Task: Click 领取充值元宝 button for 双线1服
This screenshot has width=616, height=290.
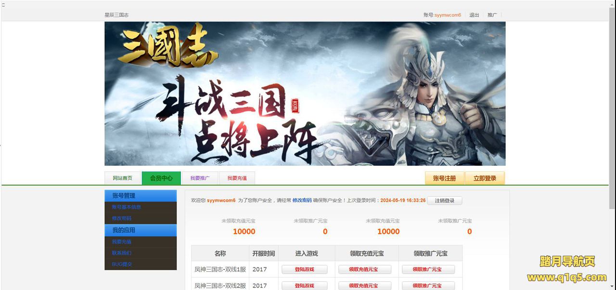Action: [365, 269]
